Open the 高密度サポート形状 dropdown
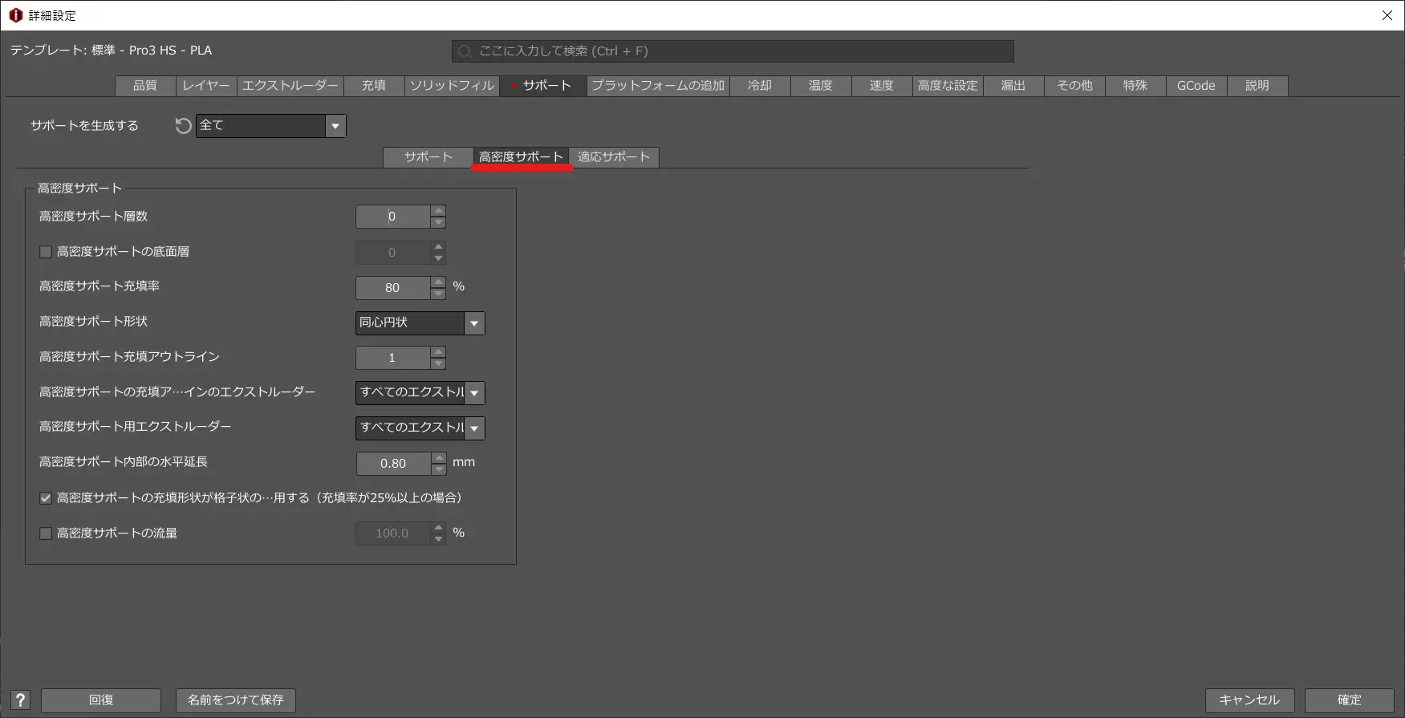1405x718 pixels. click(x=474, y=323)
